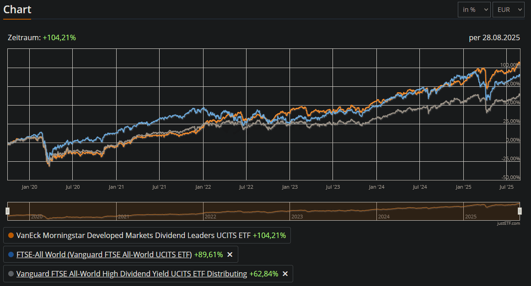The height and width of the screenshot is (286, 531).
Task: Click the Zeitraum +104,21% value
Action: point(59,37)
